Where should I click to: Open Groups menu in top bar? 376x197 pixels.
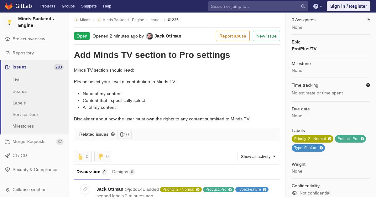pyautogui.click(x=68, y=6)
